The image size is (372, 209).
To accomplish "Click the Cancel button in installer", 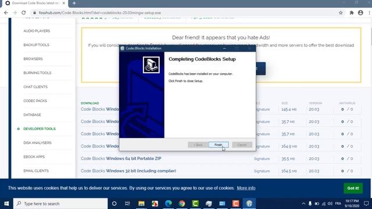I will tap(242, 145).
